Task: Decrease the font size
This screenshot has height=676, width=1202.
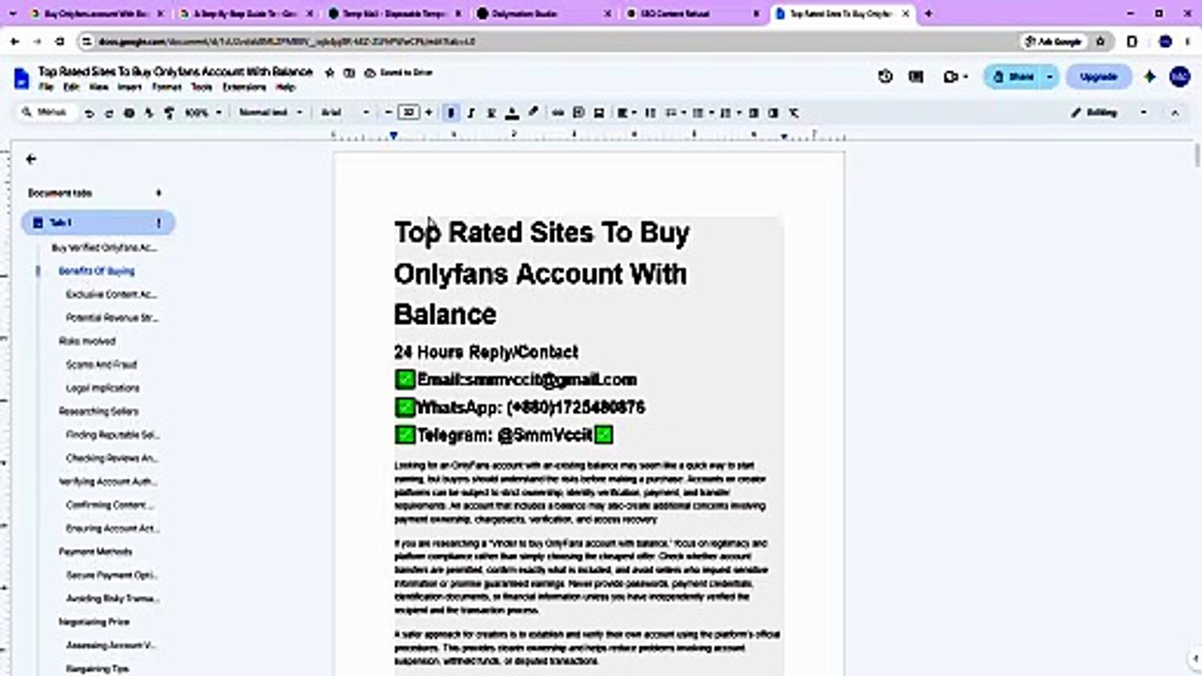Action: point(389,113)
